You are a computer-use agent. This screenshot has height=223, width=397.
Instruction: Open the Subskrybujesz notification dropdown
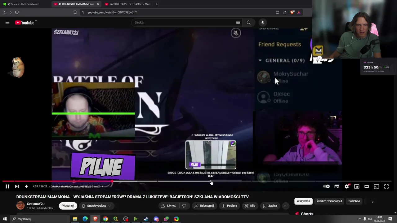click(96, 206)
